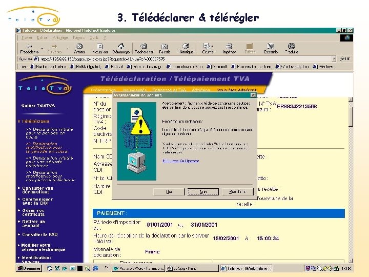
Task: Select the Vous êtes Adhérent tab
Action: [x=236, y=90]
